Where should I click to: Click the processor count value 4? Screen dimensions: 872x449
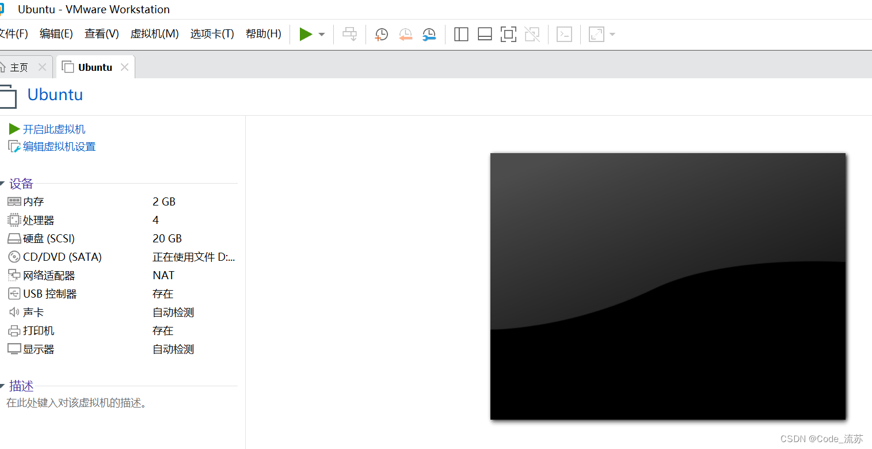(155, 220)
